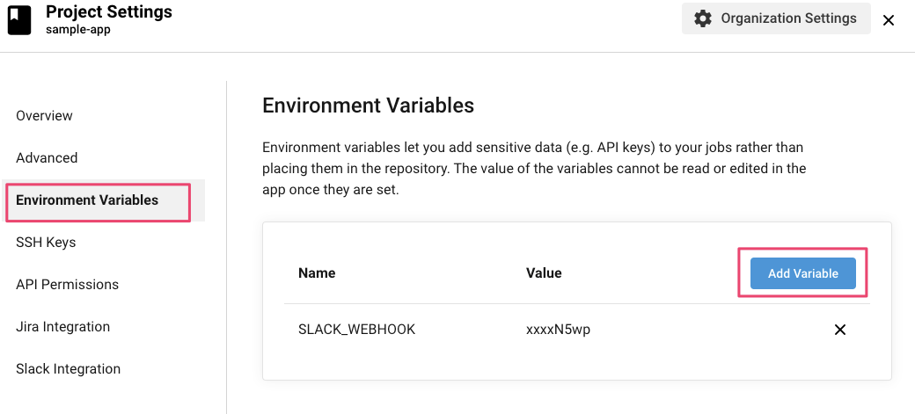915x414 pixels.
Task: Open the Overview settings section
Action: click(x=44, y=116)
